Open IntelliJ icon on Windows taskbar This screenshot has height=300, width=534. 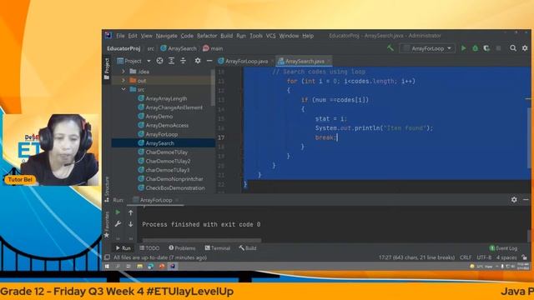pos(173,267)
